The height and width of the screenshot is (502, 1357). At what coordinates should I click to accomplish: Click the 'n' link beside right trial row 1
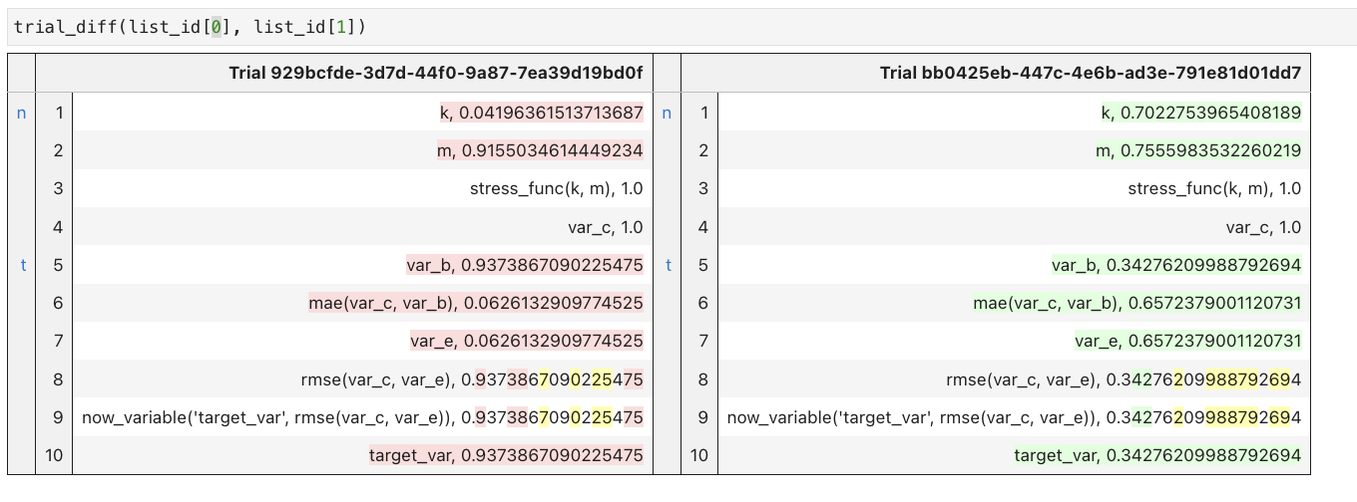point(667,114)
